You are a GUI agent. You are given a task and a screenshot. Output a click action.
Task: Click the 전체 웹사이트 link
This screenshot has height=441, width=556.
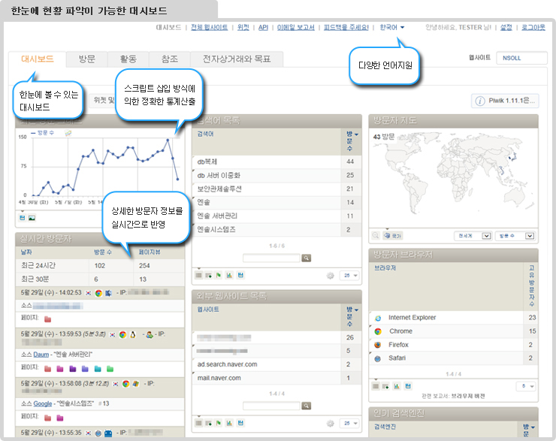tap(209, 28)
